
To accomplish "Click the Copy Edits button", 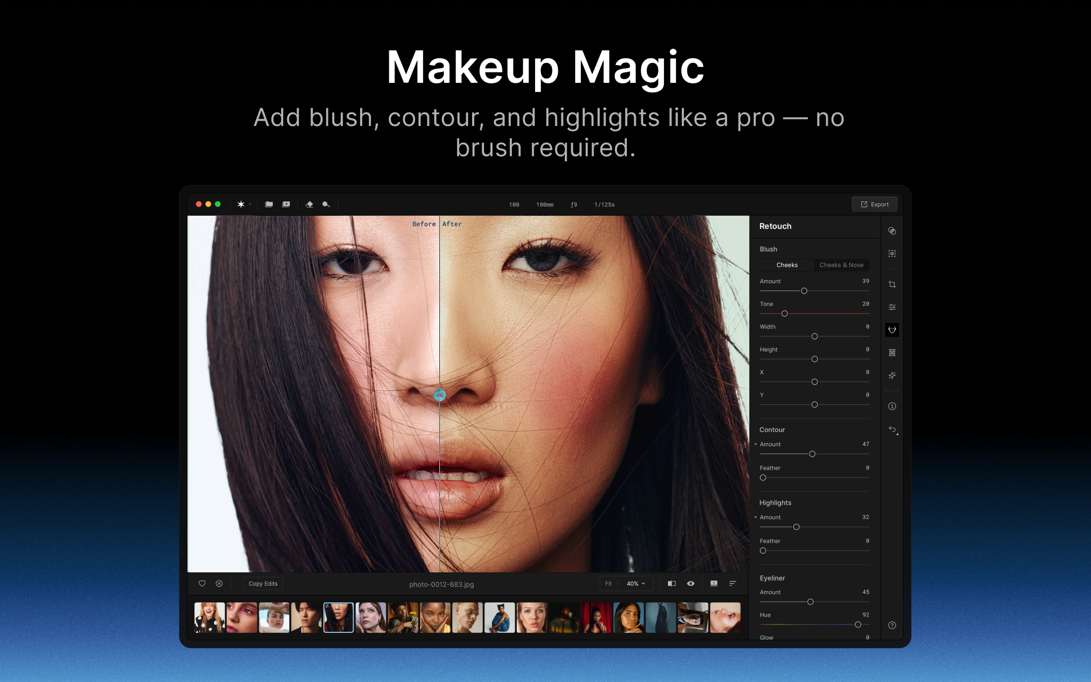I will (263, 584).
